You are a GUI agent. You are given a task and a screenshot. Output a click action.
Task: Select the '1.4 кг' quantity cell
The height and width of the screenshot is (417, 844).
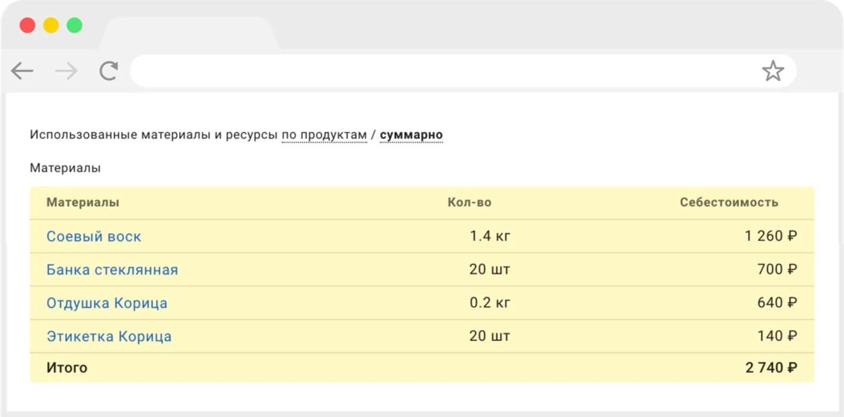pyautogui.click(x=490, y=236)
